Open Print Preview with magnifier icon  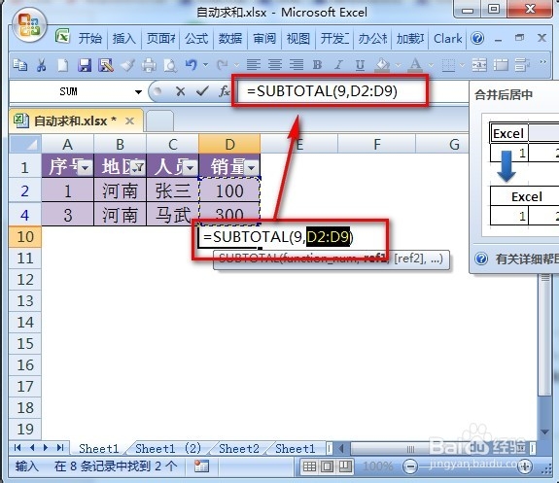[x=170, y=65]
